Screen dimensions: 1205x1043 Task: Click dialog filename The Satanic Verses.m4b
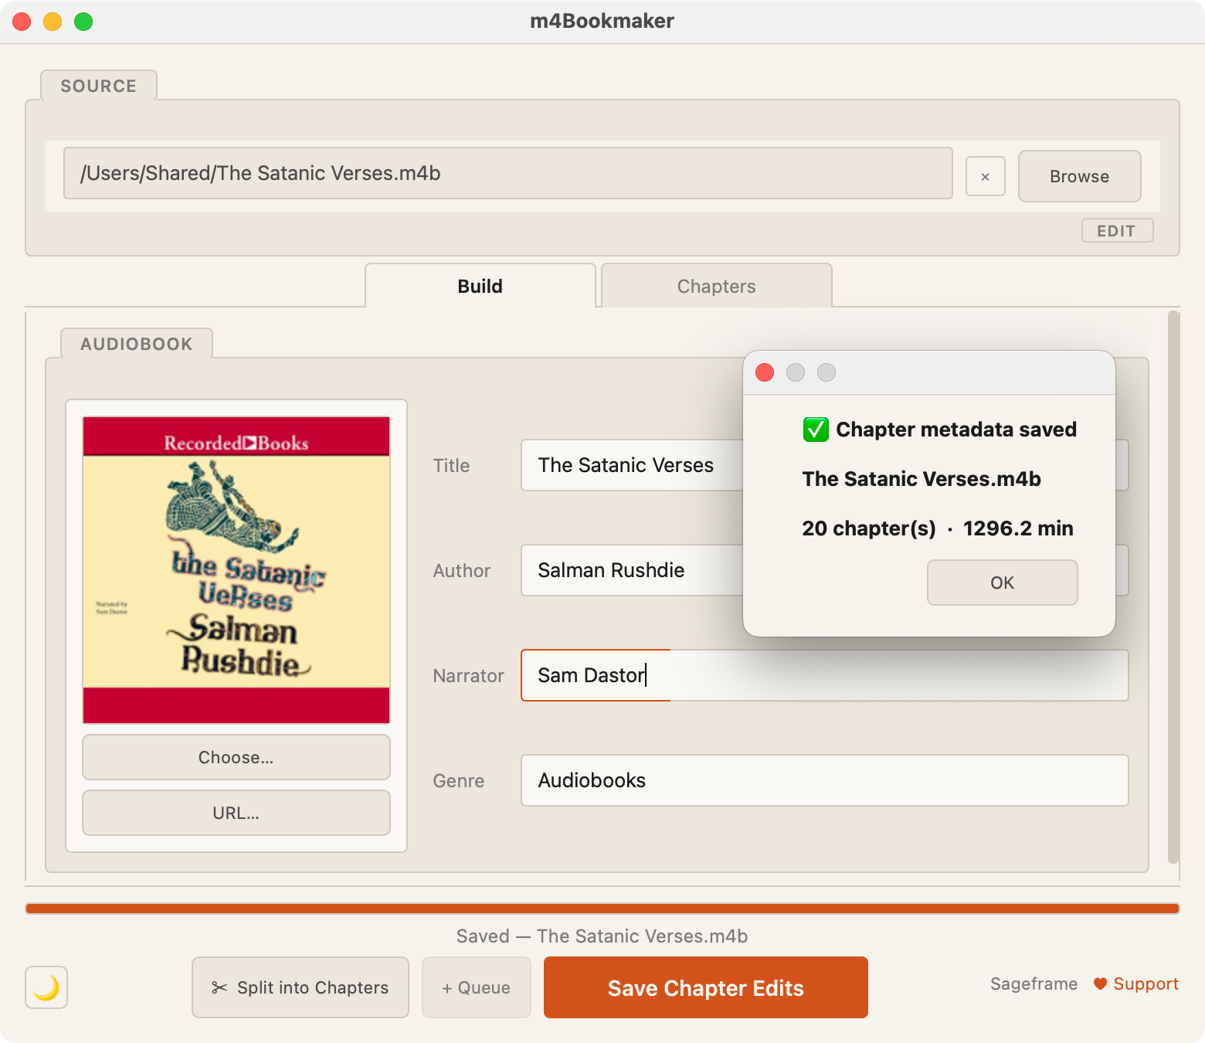pos(922,479)
